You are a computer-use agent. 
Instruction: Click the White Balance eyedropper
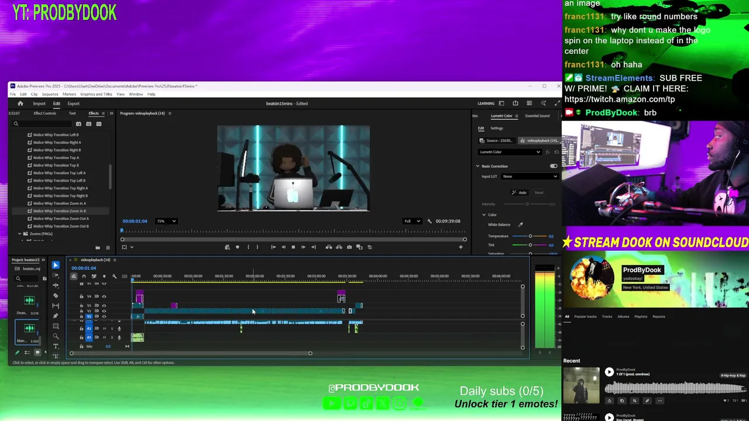[520, 225]
